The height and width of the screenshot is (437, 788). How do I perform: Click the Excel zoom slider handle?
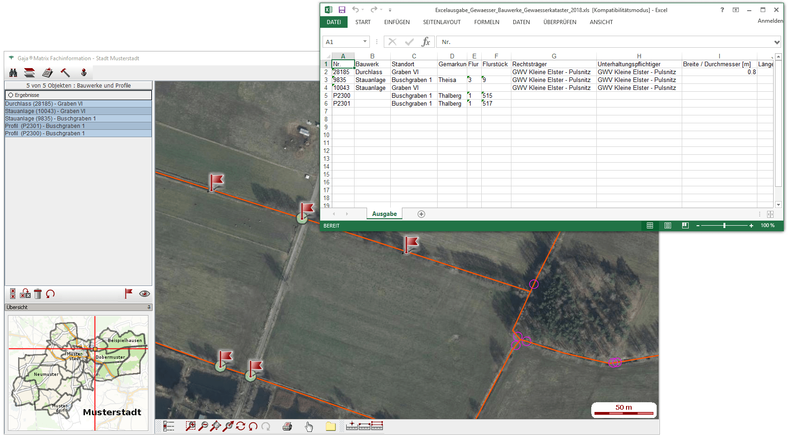click(724, 226)
